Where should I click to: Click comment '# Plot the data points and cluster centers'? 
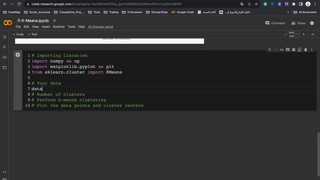[87, 105]
